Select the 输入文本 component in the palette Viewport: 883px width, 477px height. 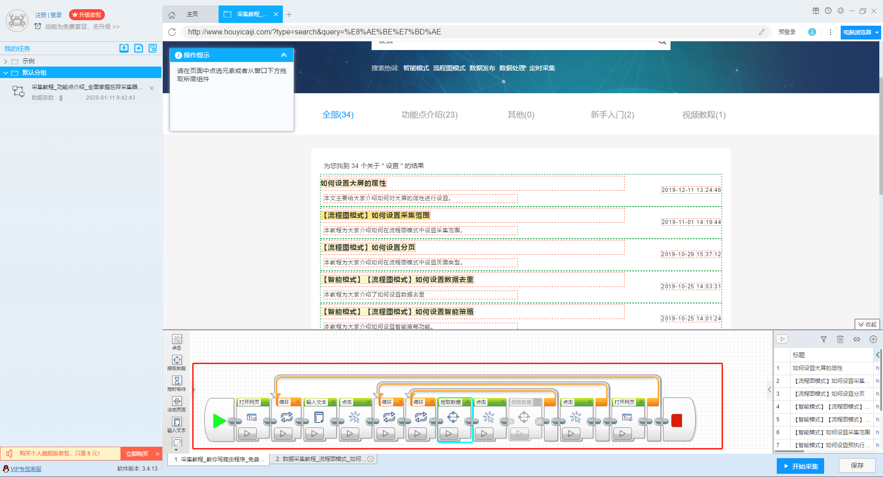point(177,425)
